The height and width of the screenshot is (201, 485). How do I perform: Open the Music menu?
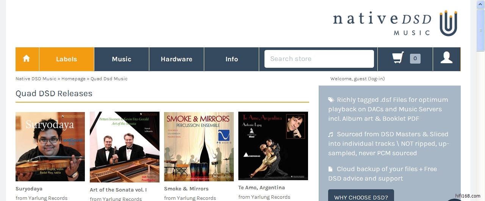(122, 59)
